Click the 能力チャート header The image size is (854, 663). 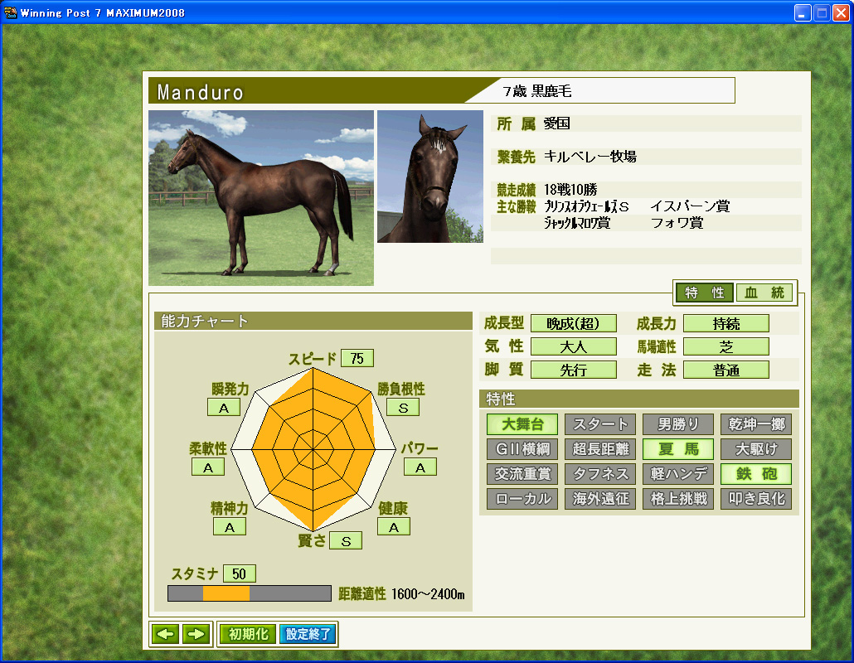(x=313, y=321)
